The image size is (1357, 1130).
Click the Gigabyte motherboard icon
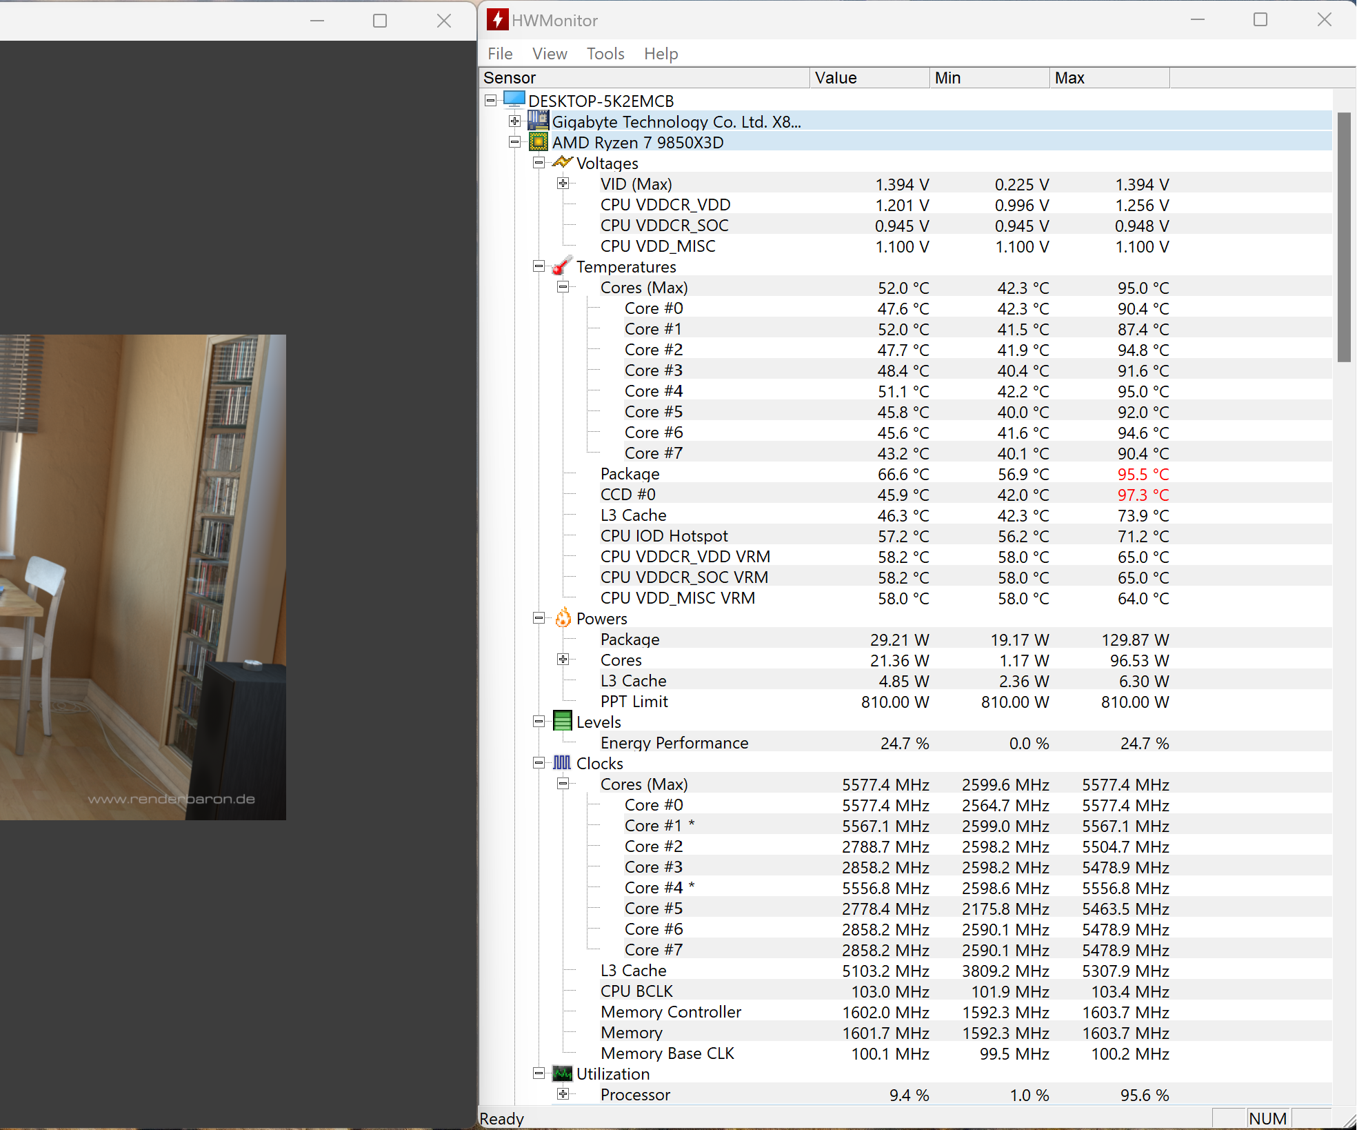(538, 121)
